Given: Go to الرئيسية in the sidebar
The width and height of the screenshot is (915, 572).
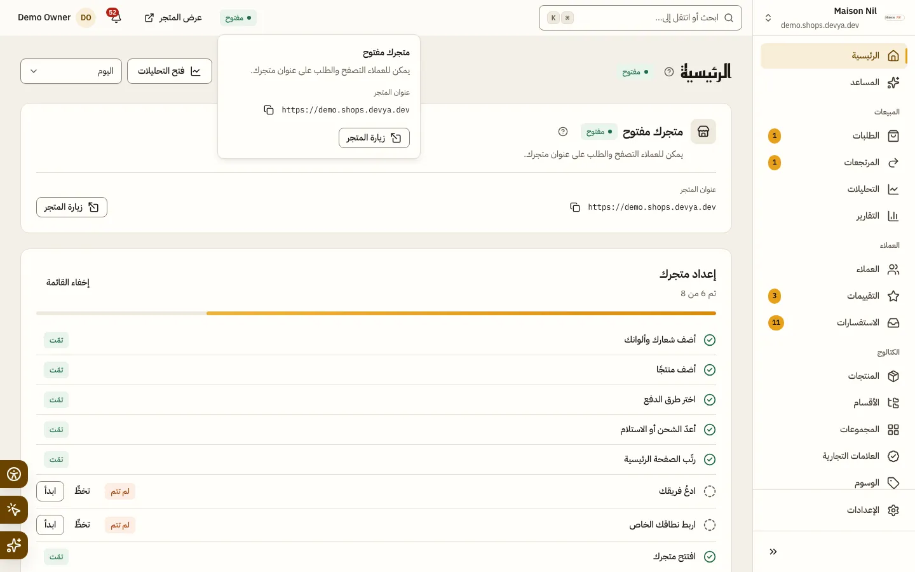Looking at the screenshot, I should (x=834, y=56).
